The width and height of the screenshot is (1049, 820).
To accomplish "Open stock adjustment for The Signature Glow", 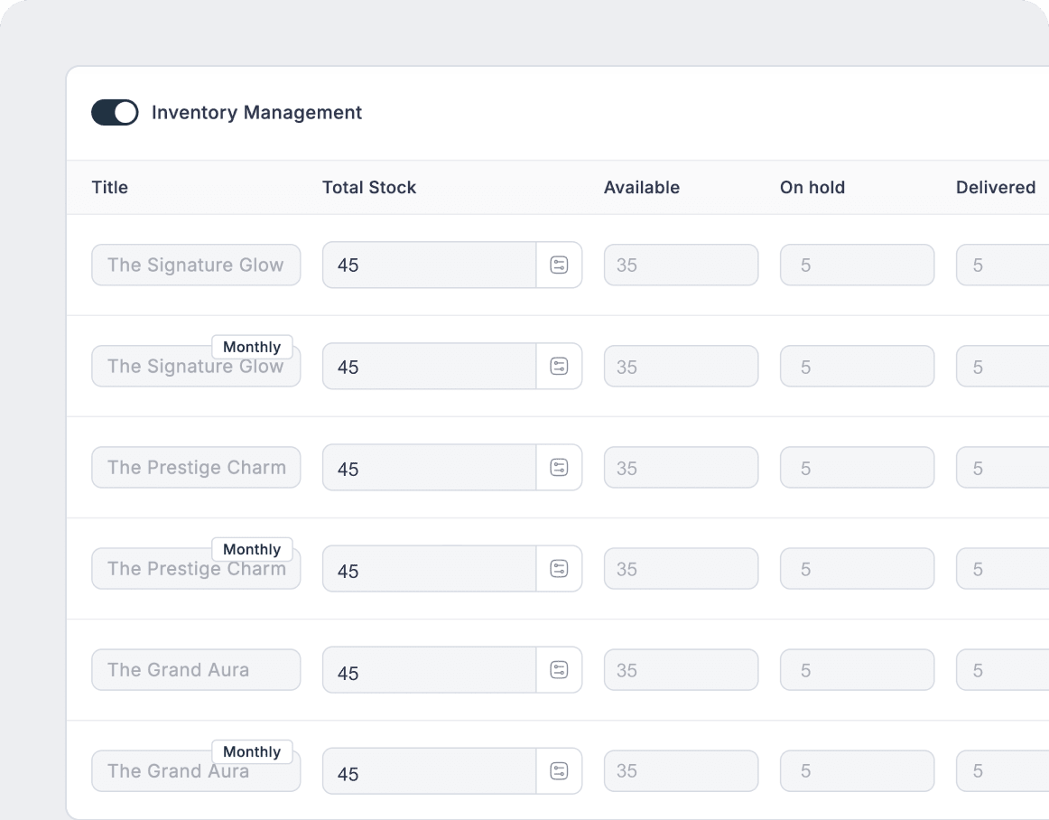I will [560, 265].
